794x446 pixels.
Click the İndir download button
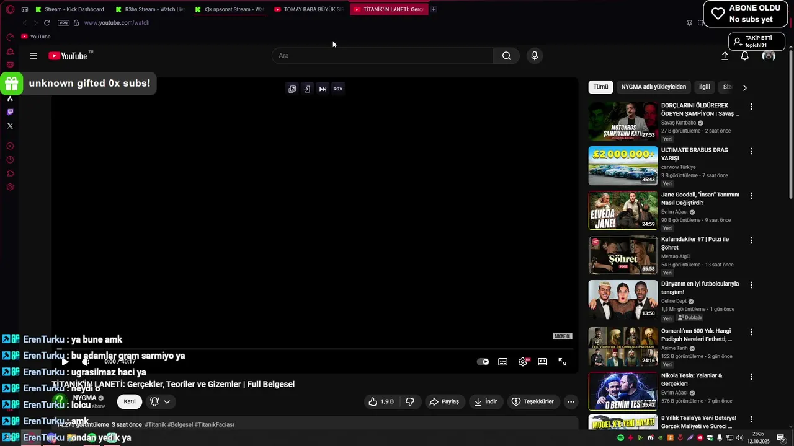(x=486, y=401)
